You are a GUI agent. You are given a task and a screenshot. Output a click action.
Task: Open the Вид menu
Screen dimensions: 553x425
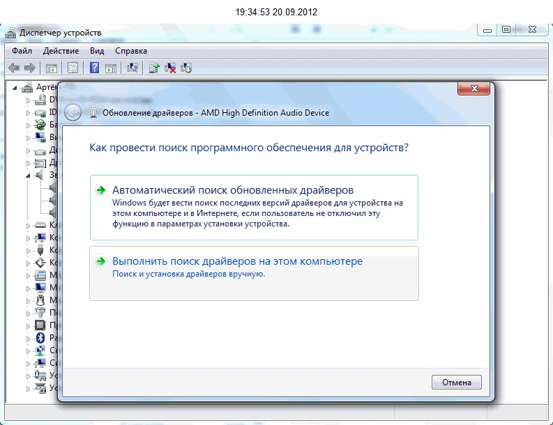pyautogui.click(x=97, y=51)
